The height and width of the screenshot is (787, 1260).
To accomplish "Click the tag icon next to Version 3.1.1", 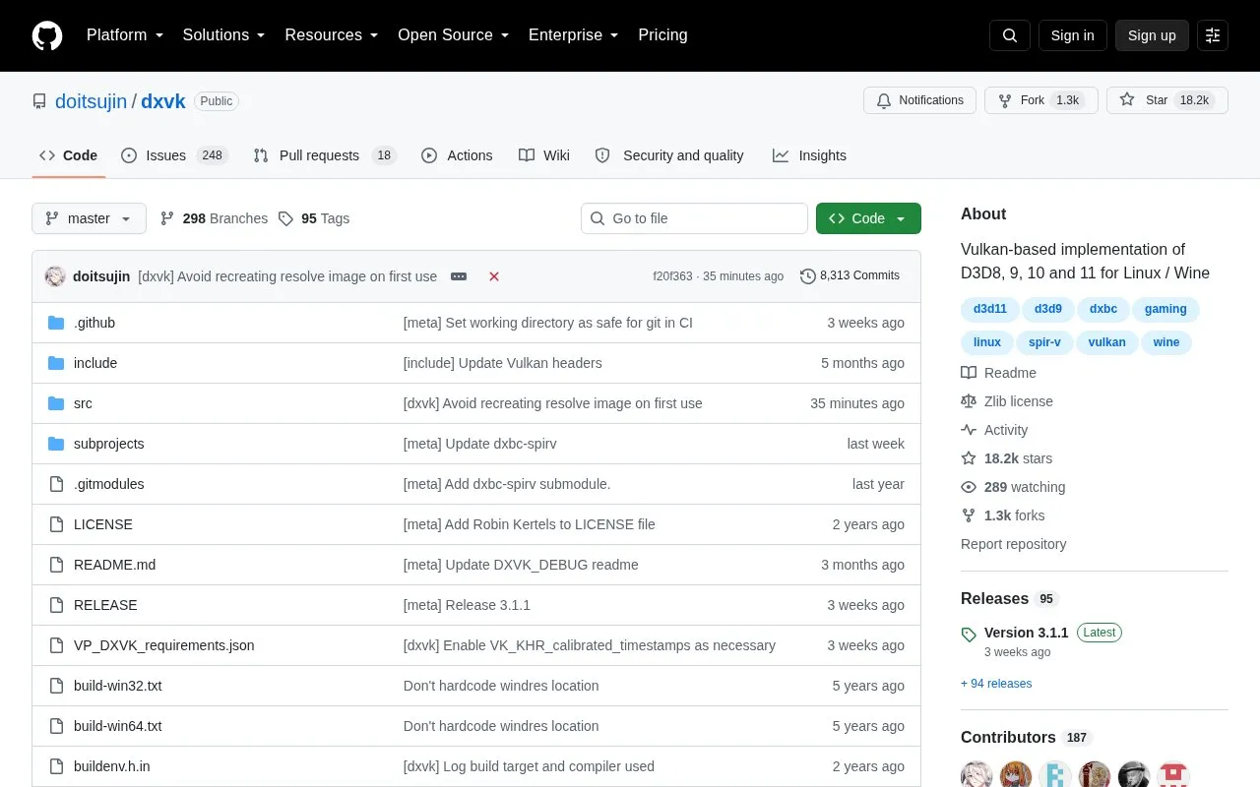I will pyautogui.click(x=969, y=635).
